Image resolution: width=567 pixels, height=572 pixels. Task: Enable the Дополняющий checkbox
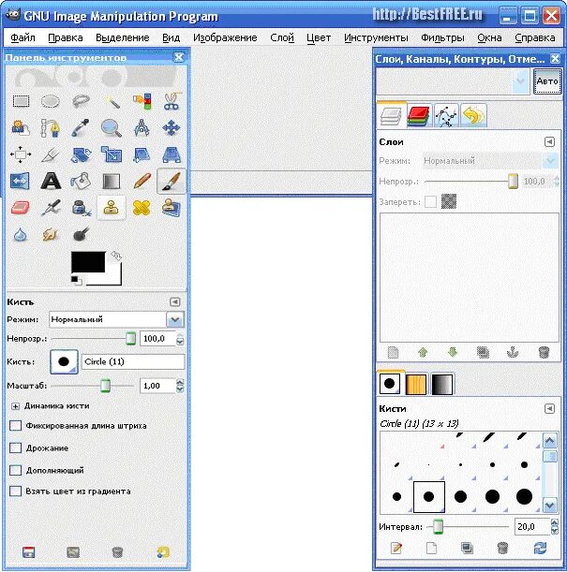[15, 470]
